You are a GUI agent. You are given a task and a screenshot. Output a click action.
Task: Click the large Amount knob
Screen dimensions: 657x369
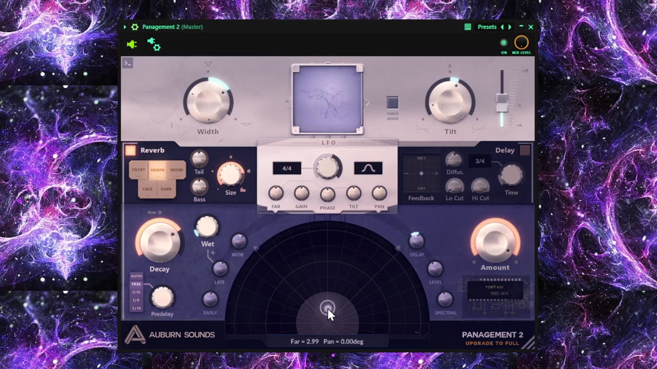(x=495, y=241)
